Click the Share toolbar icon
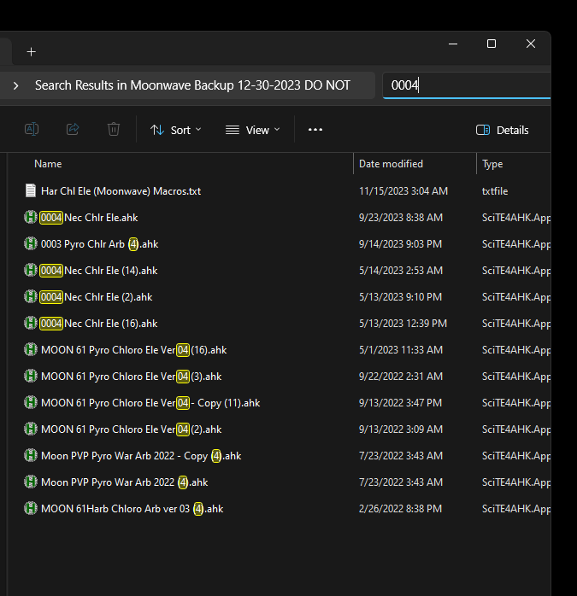Image resolution: width=577 pixels, height=596 pixels. point(73,129)
